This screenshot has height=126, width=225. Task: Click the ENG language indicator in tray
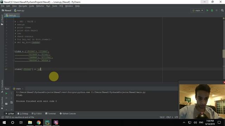point(201,122)
